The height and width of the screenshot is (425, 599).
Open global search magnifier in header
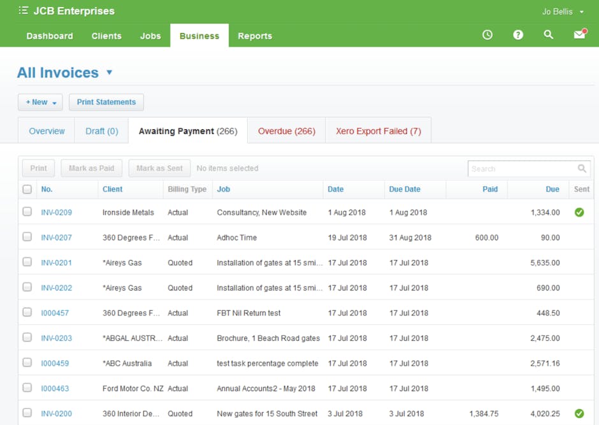coord(549,35)
